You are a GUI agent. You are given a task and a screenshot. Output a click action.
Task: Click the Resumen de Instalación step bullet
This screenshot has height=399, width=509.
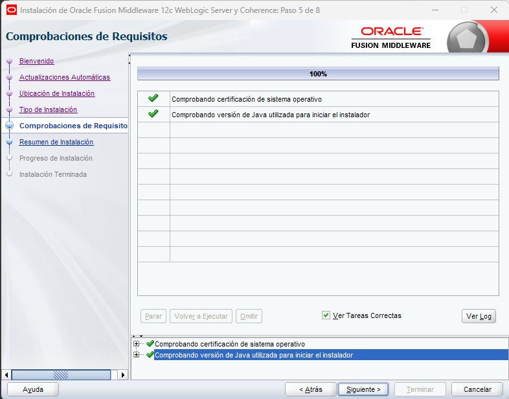pos(10,142)
